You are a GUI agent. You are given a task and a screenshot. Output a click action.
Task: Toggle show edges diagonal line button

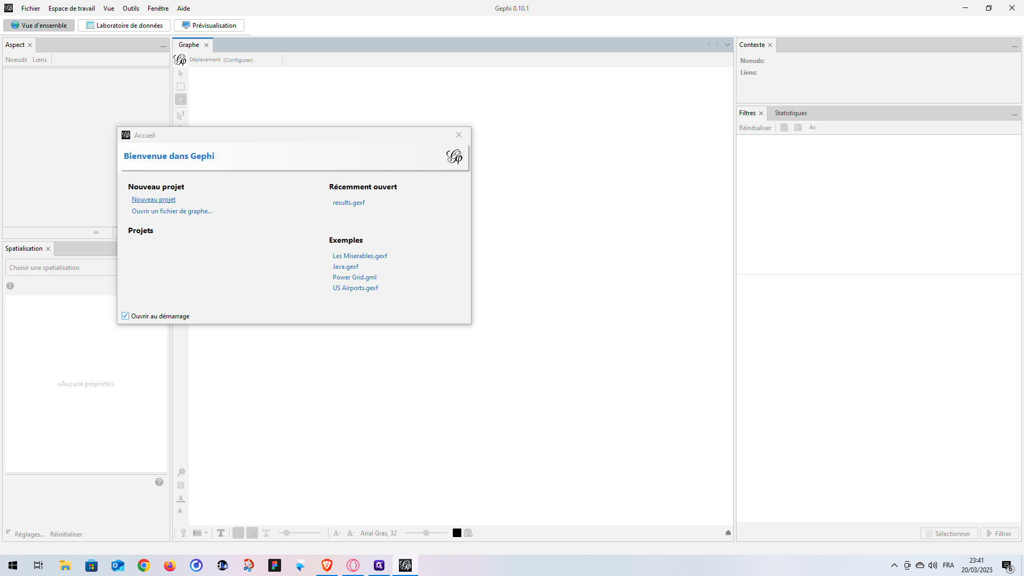238,533
